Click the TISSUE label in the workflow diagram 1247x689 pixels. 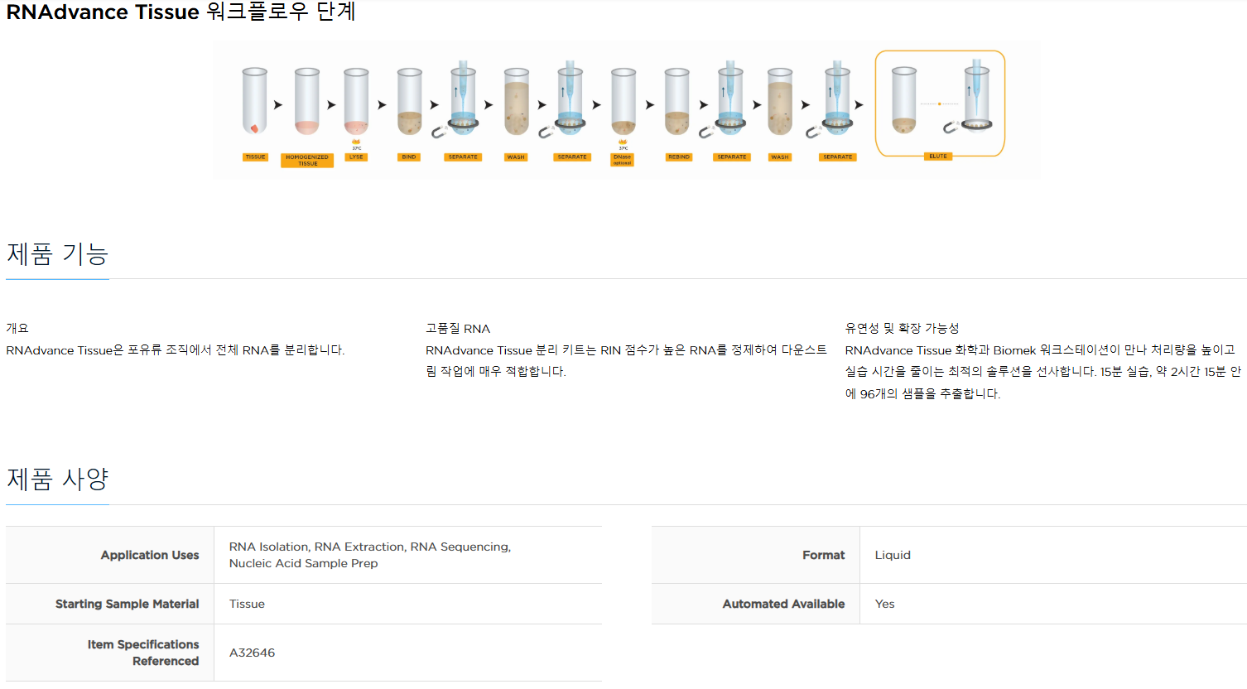coord(255,157)
